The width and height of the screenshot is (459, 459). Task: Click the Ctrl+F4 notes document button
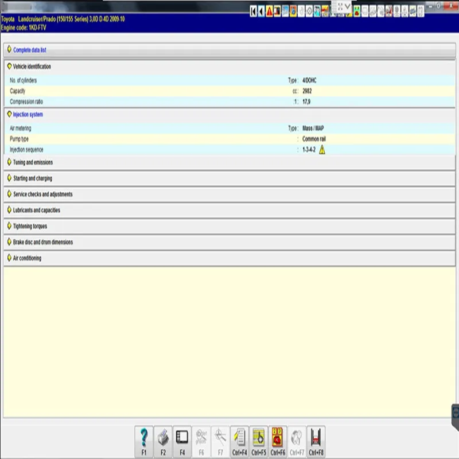pyautogui.click(x=239, y=441)
